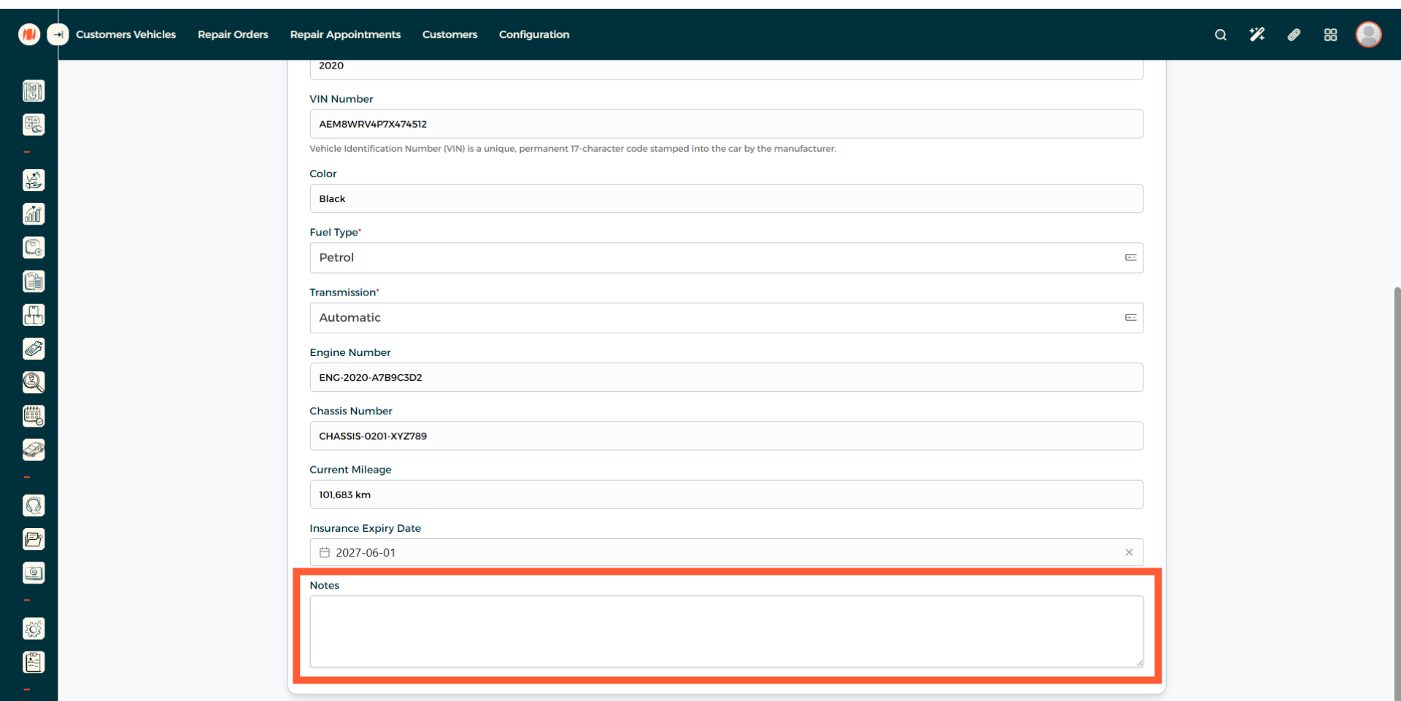This screenshot has height=701, width=1401.
Task: Click into the Notes text area
Action: (x=725, y=631)
